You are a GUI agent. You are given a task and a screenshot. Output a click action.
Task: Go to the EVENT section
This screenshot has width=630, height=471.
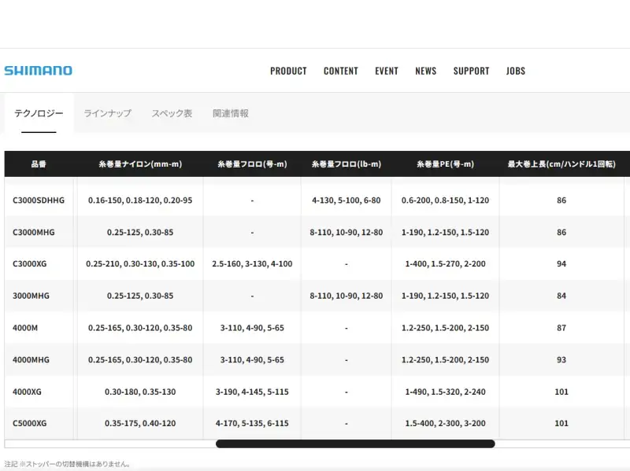click(x=386, y=71)
